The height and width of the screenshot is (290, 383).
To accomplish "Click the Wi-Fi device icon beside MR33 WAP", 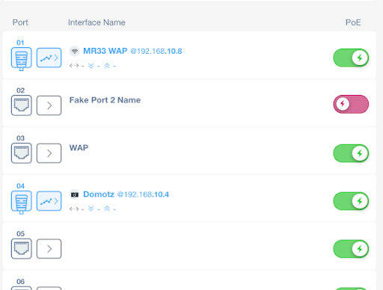I will (74, 51).
